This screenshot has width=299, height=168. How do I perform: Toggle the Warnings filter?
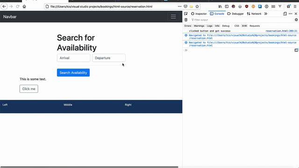coord(199,26)
